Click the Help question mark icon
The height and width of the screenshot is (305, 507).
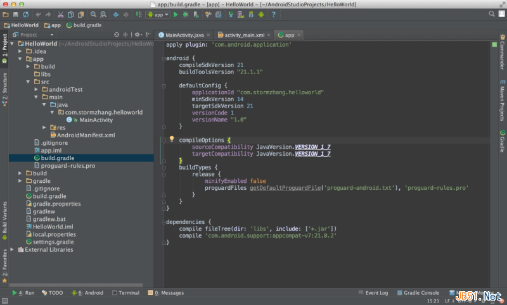(x=273, y=14)
